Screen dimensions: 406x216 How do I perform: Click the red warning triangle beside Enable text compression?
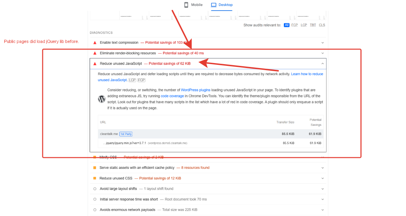(95, 42)
